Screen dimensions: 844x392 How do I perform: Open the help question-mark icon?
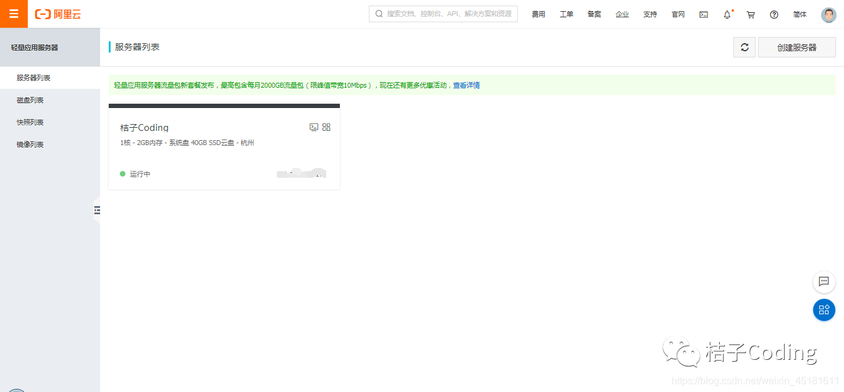(x=774, y=14)
